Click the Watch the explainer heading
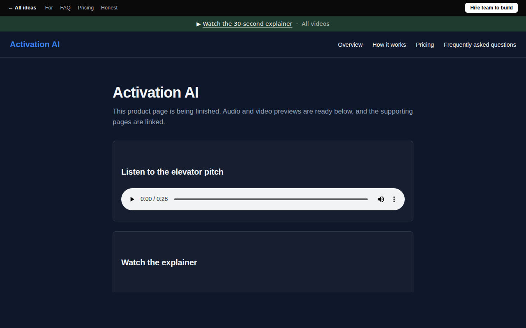Viewport: 526px width, 328px height. 159,262
